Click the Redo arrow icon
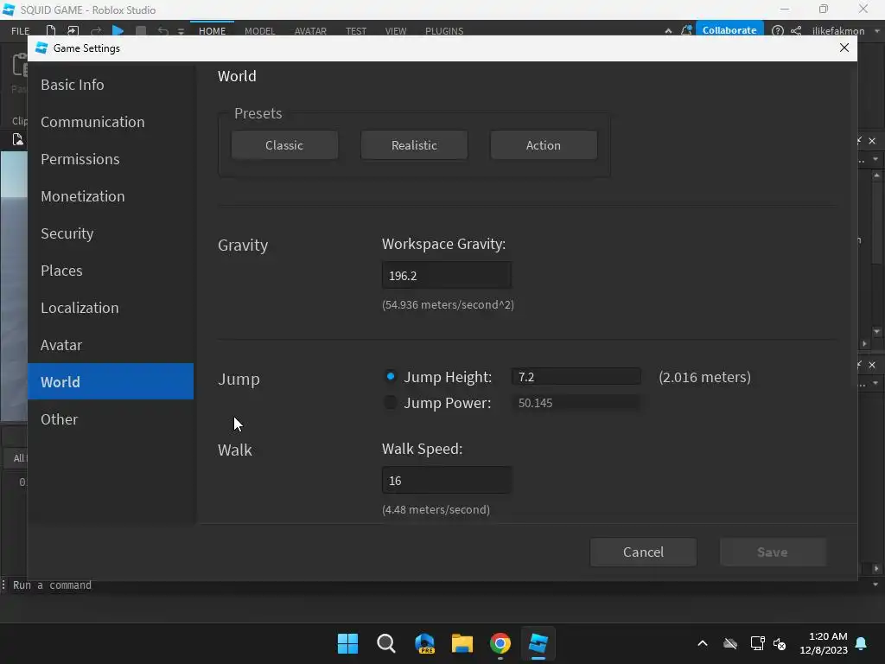The height and width of the screenshot is (664, 885). click(x=96, y=30)
